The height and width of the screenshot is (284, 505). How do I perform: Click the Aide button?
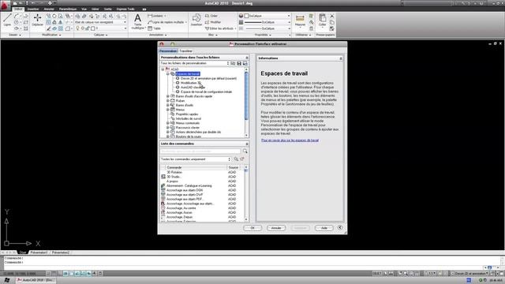tap(324, 228)
